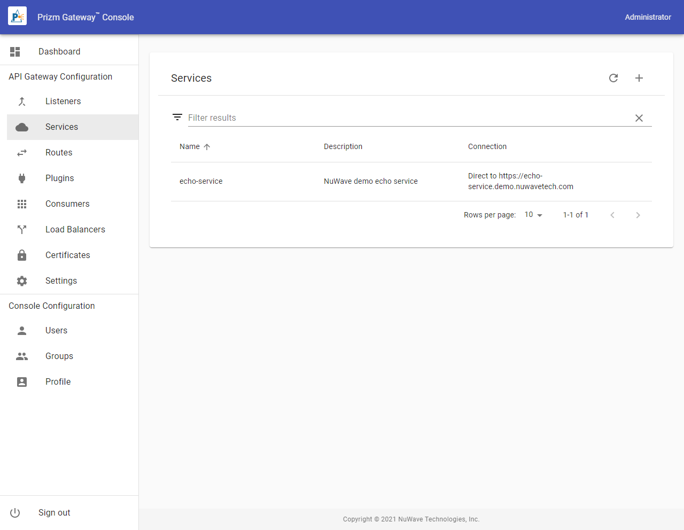
Task: Sort table by Name column arrow
Action: point(207,147)
